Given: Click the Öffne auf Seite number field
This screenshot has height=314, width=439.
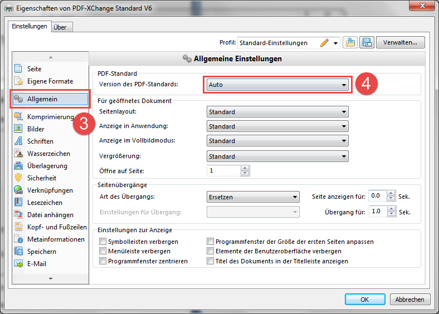Looking at the screenshot, I should tap(223, 170).
